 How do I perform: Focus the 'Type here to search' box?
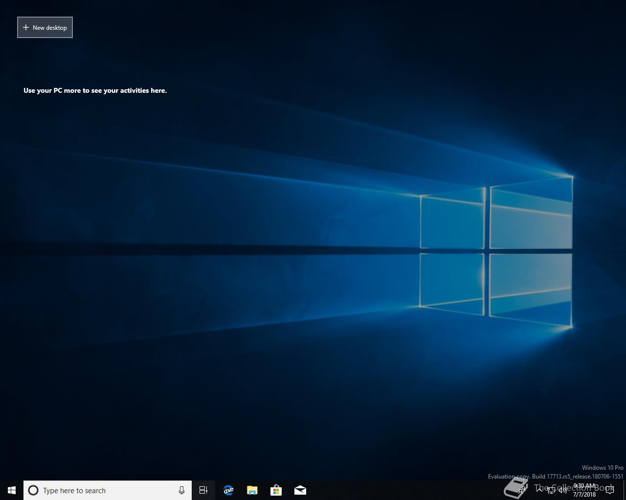(x=108, y=490)
